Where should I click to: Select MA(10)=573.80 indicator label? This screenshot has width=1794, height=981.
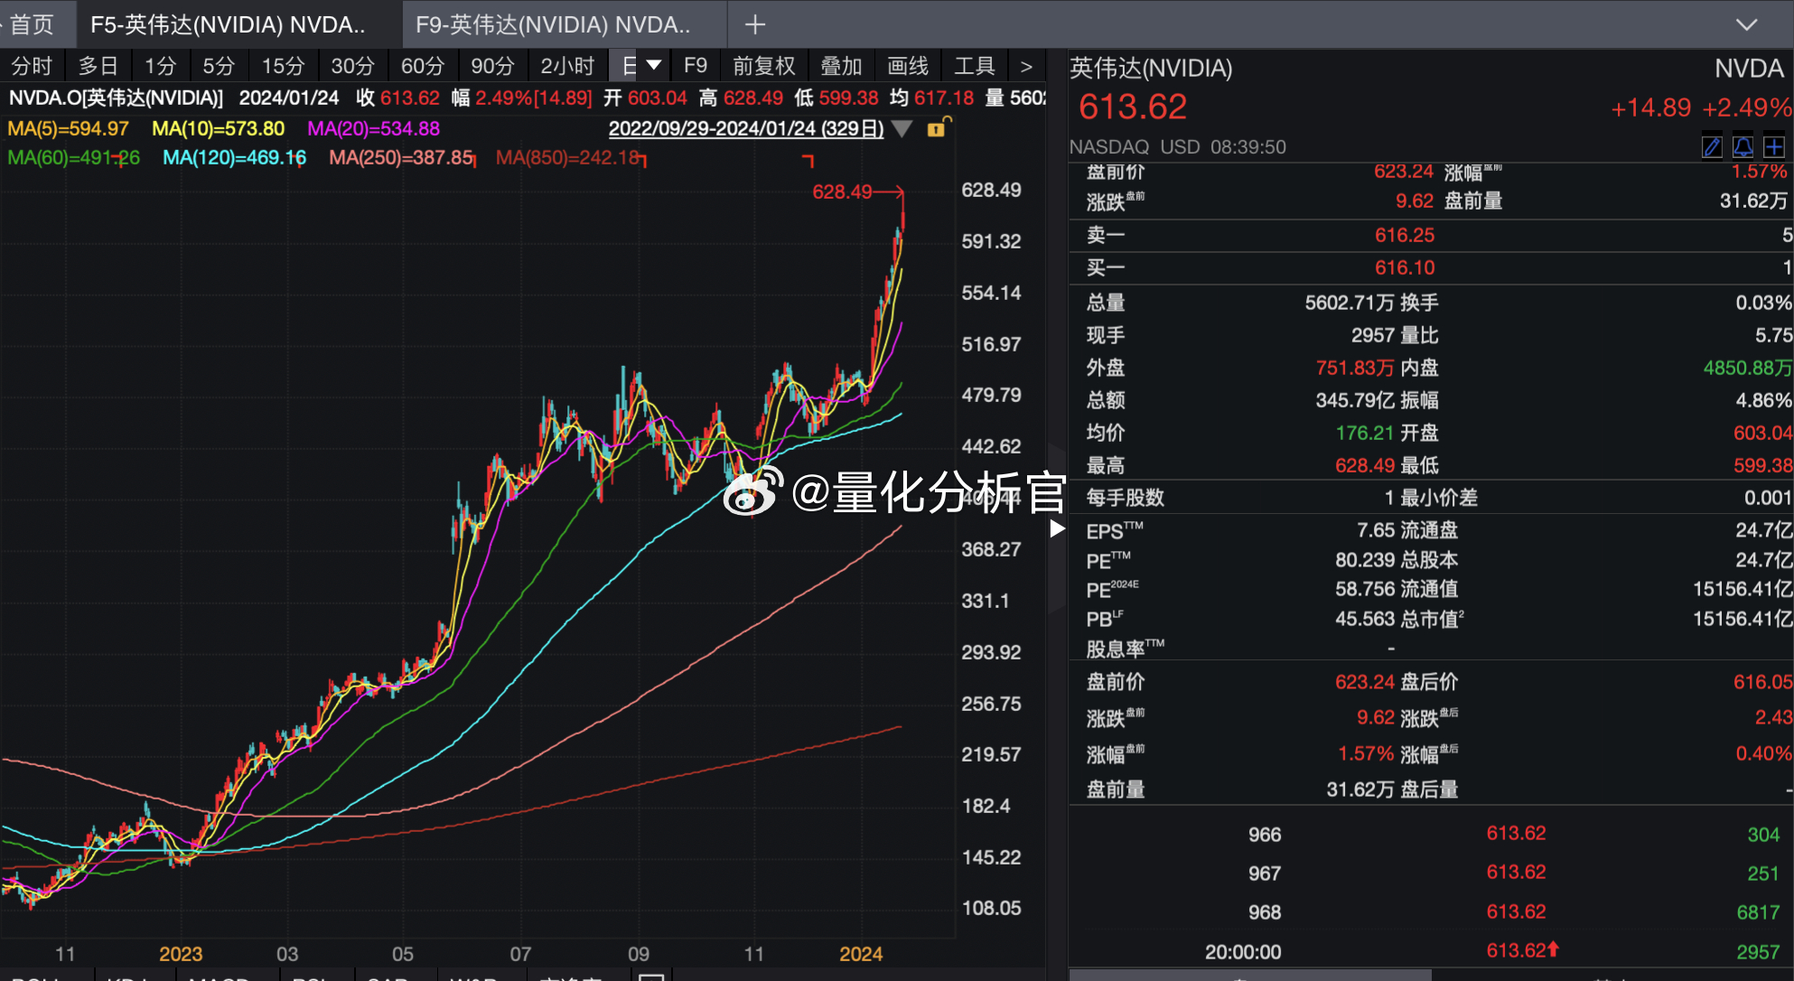tap(219, 128)
